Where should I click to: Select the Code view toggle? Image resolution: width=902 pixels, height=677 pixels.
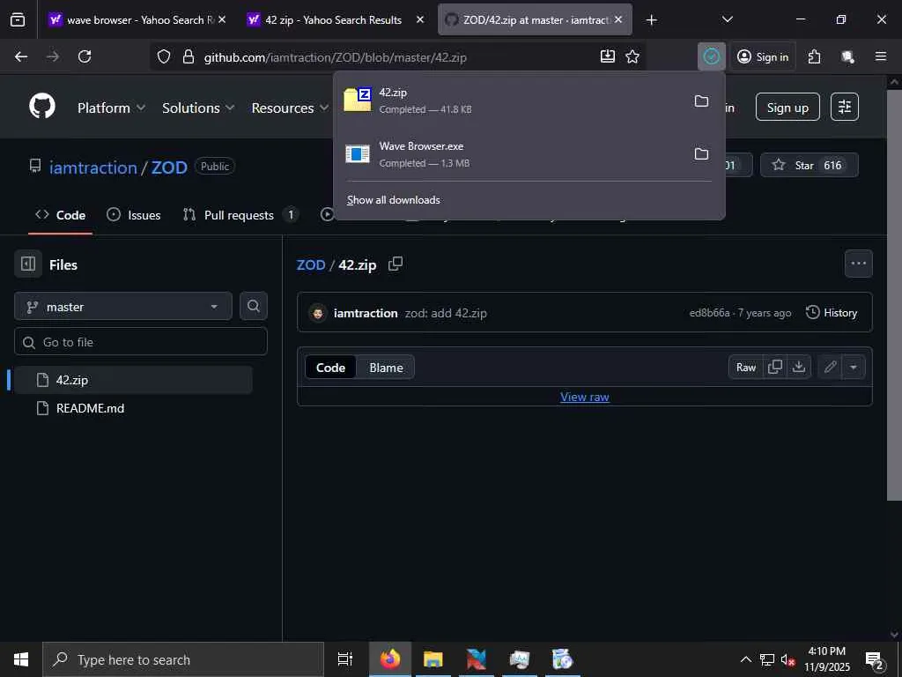pyautogui.click(x=331, y=368)
